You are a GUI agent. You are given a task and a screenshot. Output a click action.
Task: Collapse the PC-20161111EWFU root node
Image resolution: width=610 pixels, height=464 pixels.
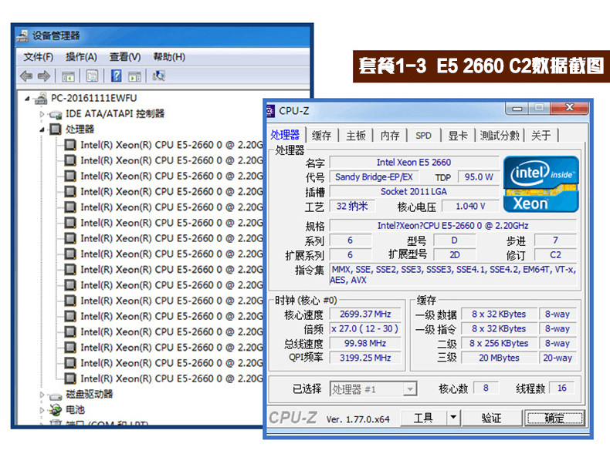(x=27, y=99)
